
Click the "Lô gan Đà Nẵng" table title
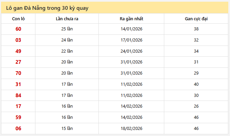coord(47,8)
